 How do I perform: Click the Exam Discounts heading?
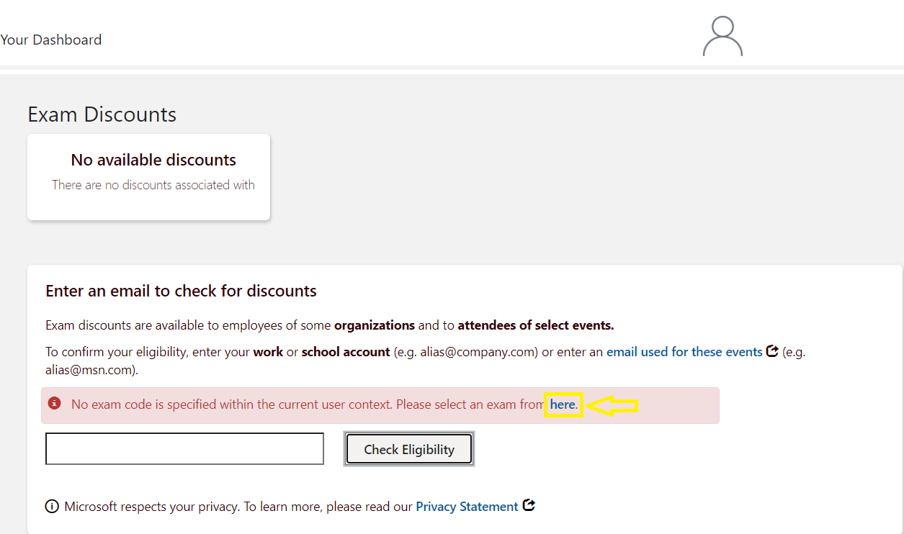click(x=102, y=114)
